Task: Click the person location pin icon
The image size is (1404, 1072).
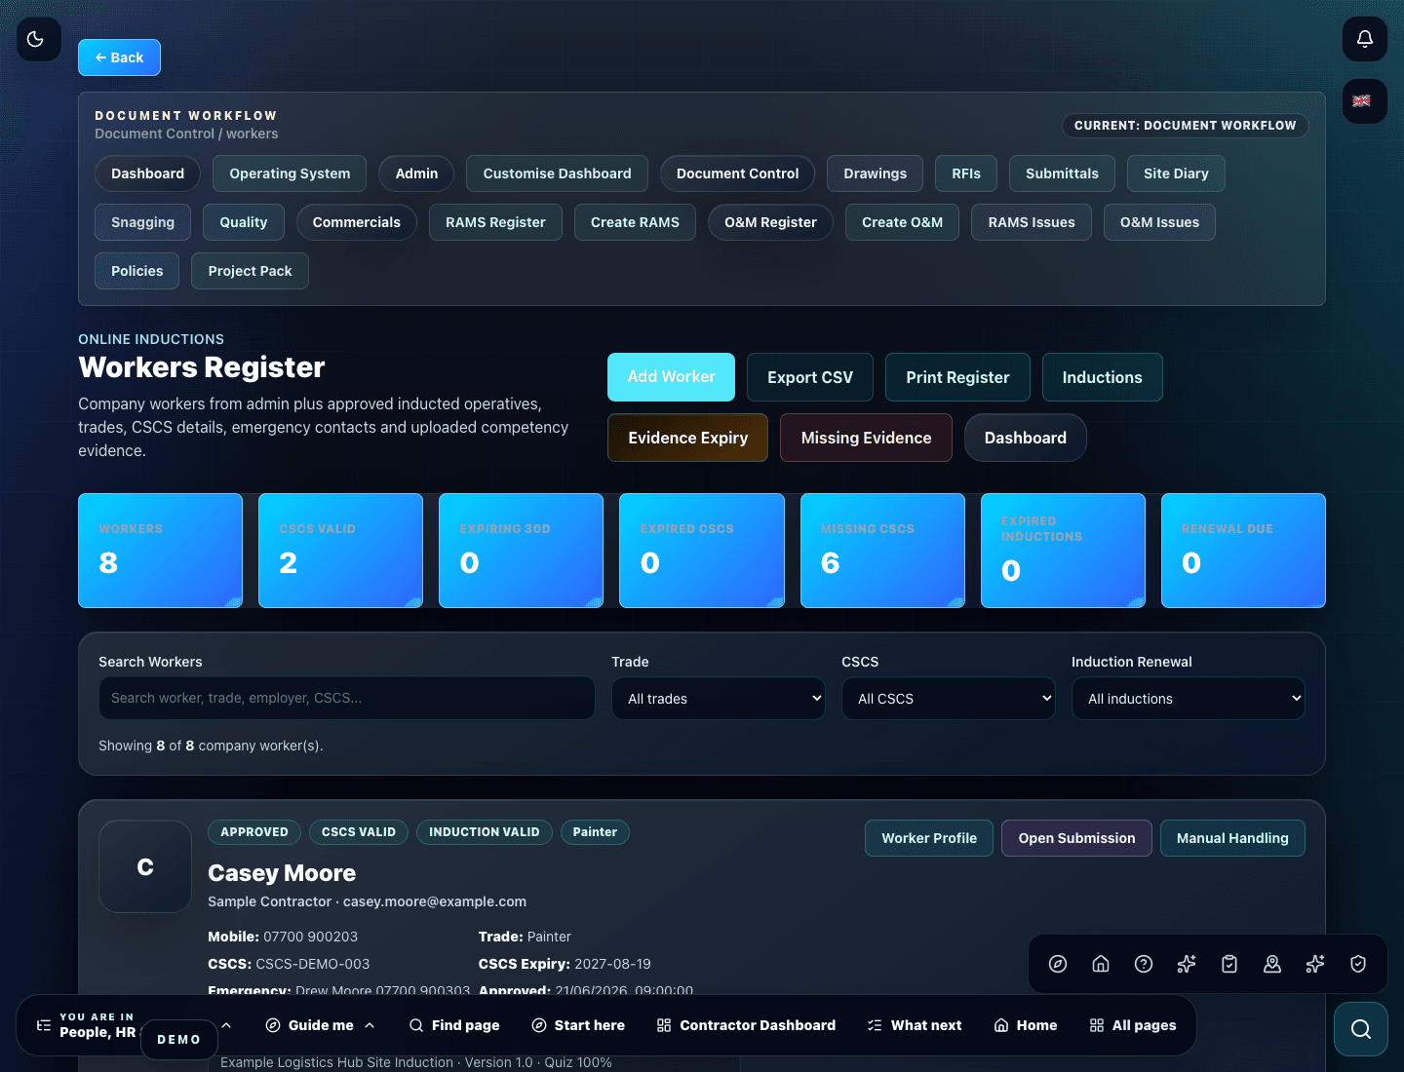Action: 1272,964
